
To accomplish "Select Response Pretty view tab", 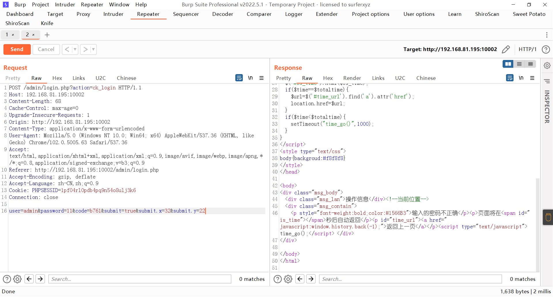I will coord(283,78).
